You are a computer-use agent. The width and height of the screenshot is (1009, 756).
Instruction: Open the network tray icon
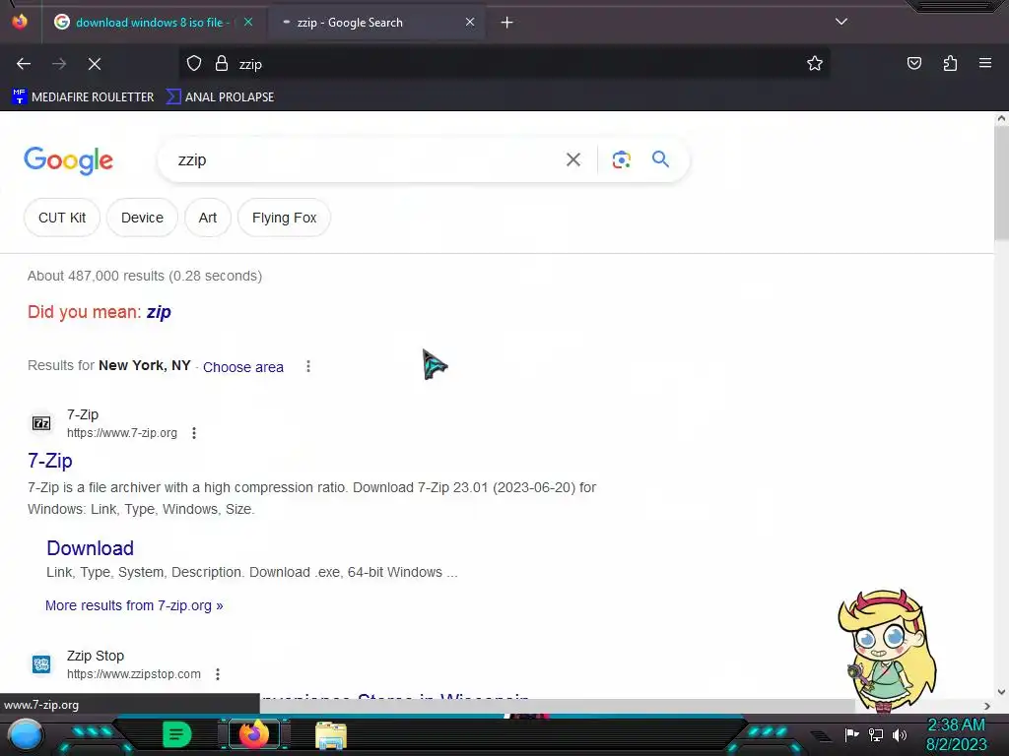876,734
